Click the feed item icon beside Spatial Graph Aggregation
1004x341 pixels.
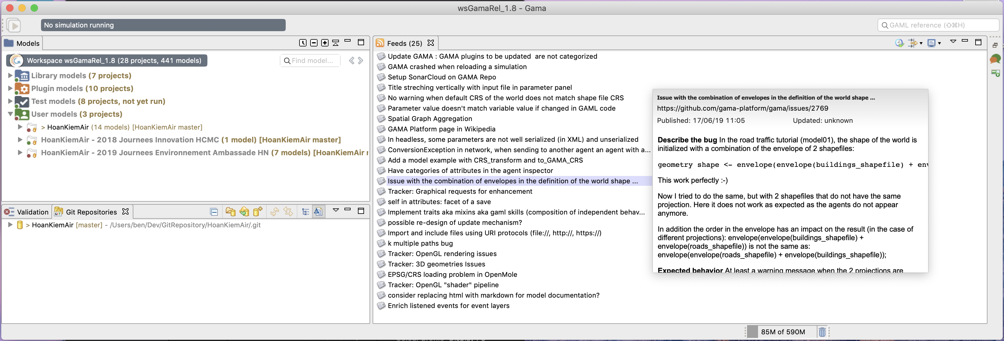(x=381, y=119)
